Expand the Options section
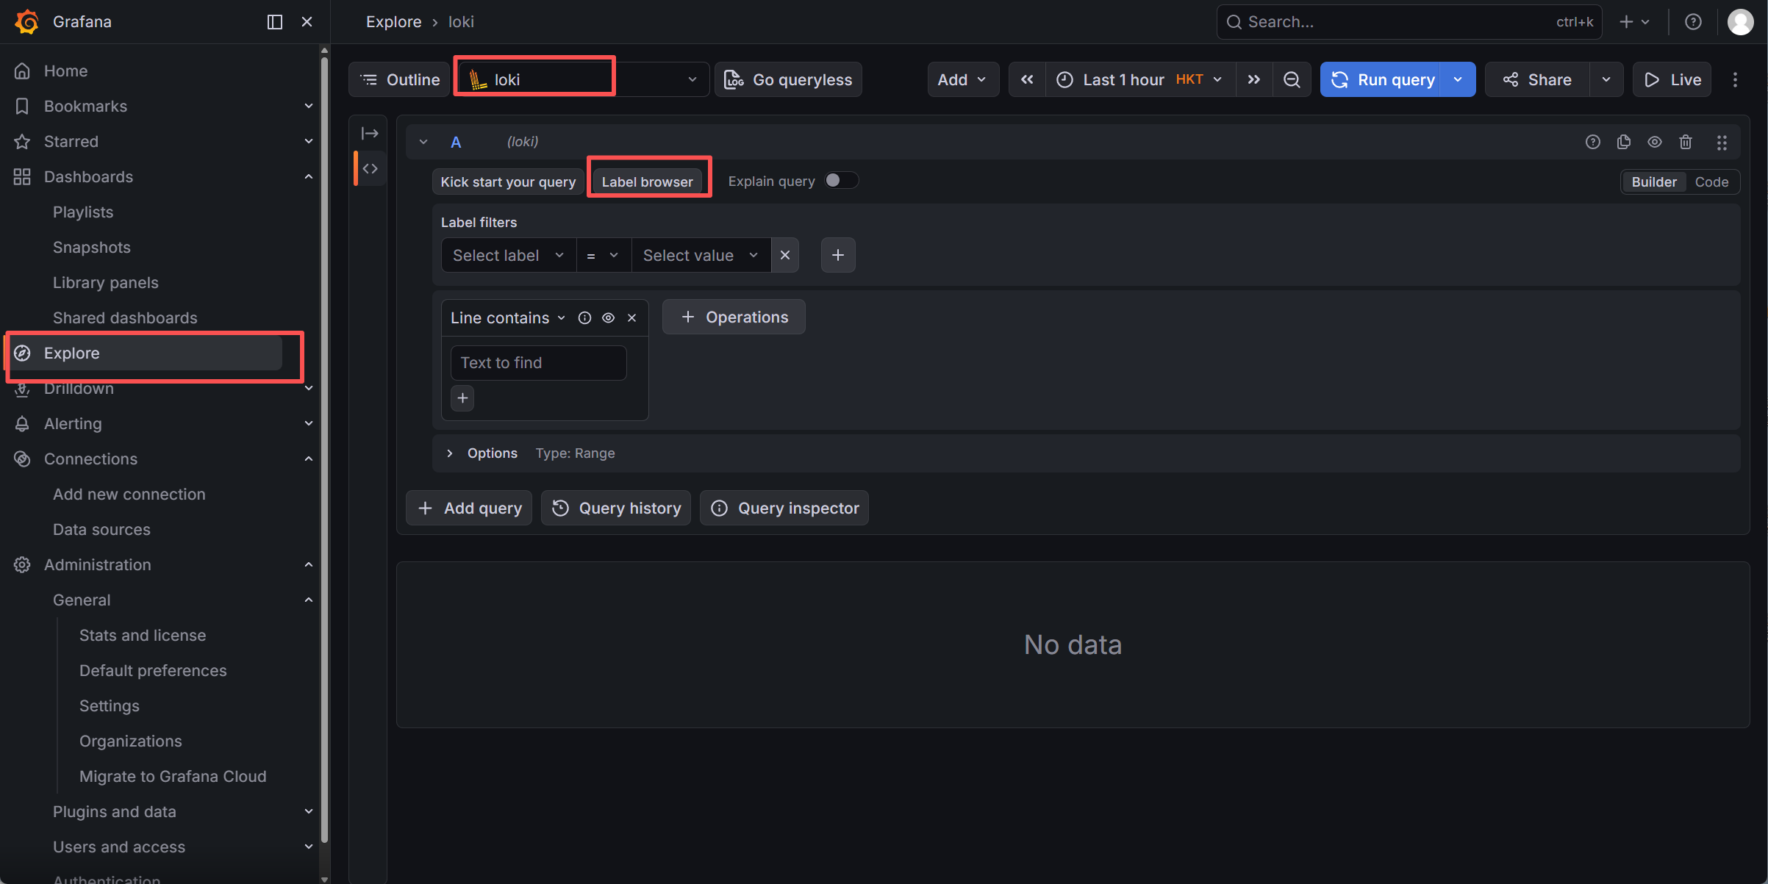The height and width of the screenshot is (884, 1768). click(449, 453)
